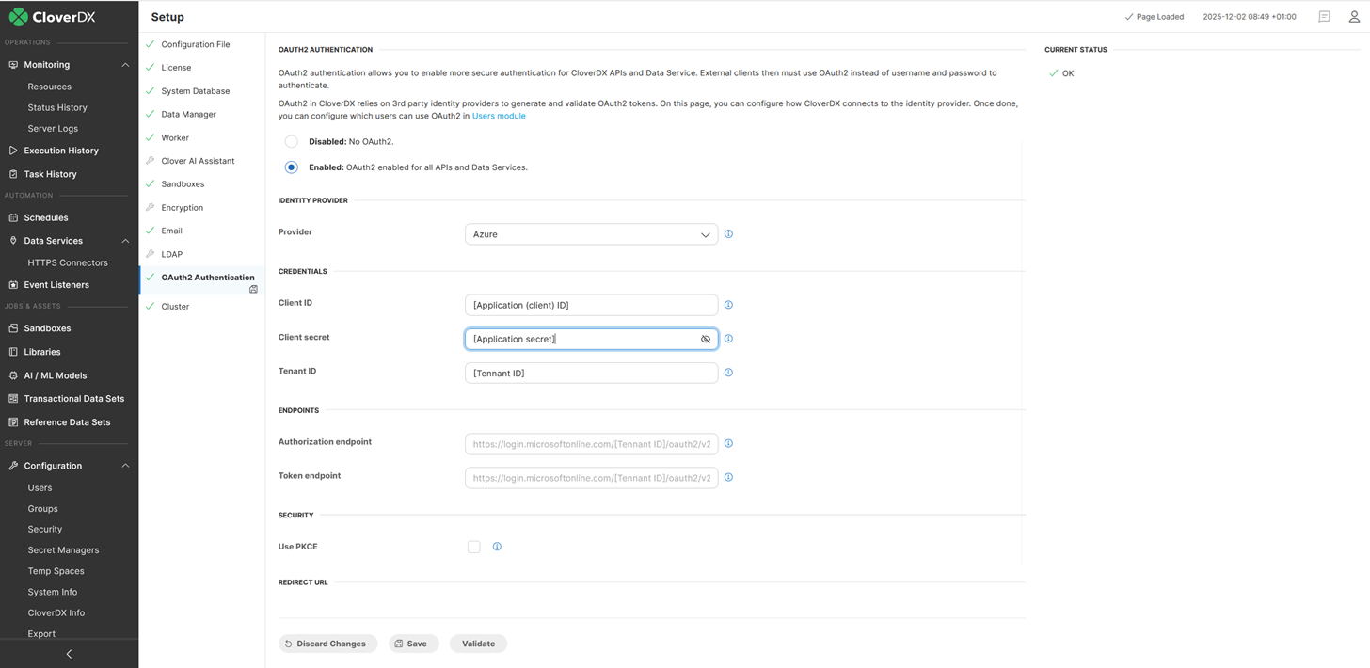Select the Enabled OAuth2 radio button
The height and width of the screenshot is (668, 1370).
(x=291, y=167)
